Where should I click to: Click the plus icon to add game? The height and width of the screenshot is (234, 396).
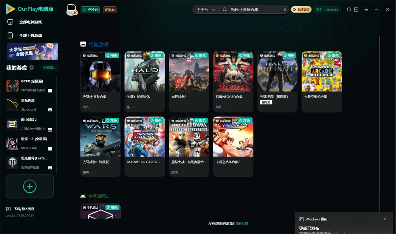30,186
